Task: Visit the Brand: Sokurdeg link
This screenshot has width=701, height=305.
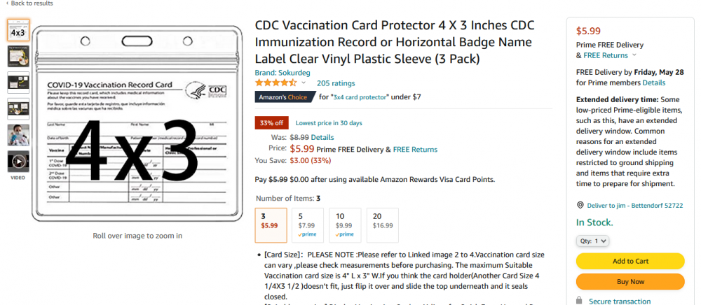Action: click(x=283, y=73)
